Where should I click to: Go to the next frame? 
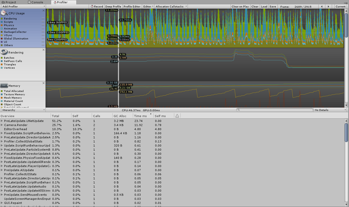(328, 6)
